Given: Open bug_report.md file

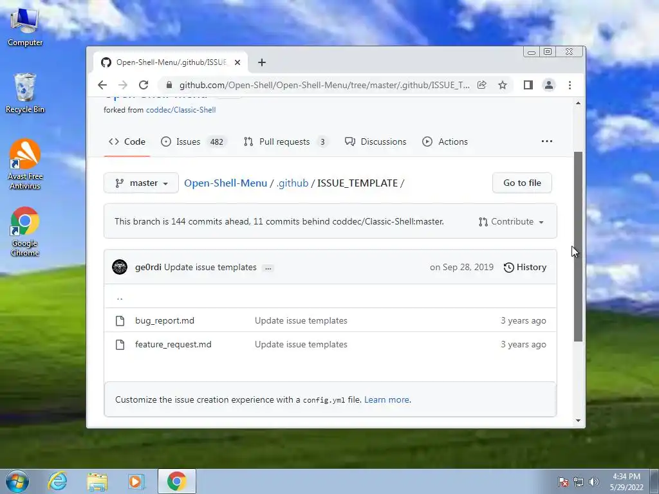Looking at the screenshot, I should (165, 320).
